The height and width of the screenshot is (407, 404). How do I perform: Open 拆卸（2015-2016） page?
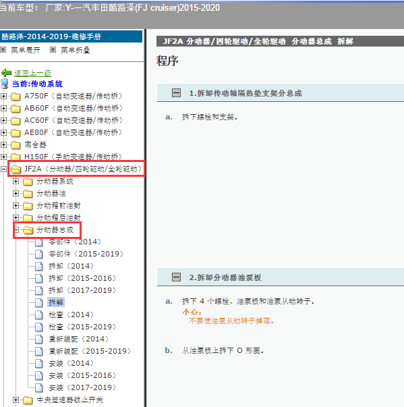(82, 278)
